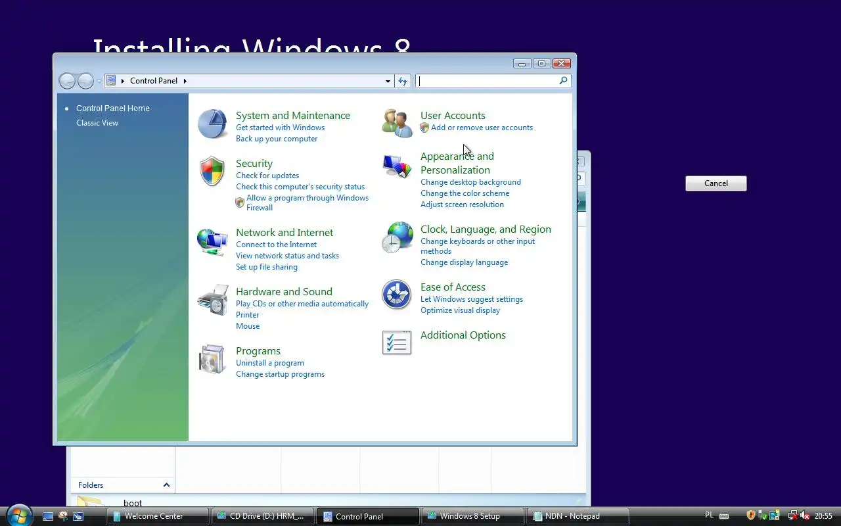Screen dimensions: 841x526
Task: Click the Switch between windows quick launch icon
Action: click(78, 516)
